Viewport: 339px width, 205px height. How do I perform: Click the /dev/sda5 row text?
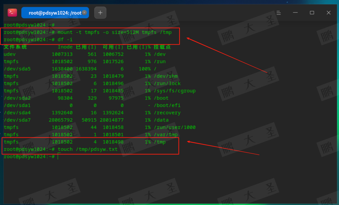pyautogui.click(x=17, y=69)
